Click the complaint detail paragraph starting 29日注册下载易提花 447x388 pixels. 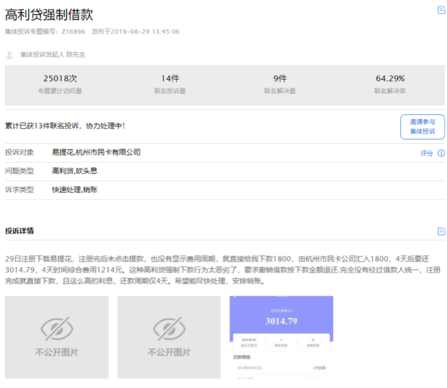(x=223, y=270)
